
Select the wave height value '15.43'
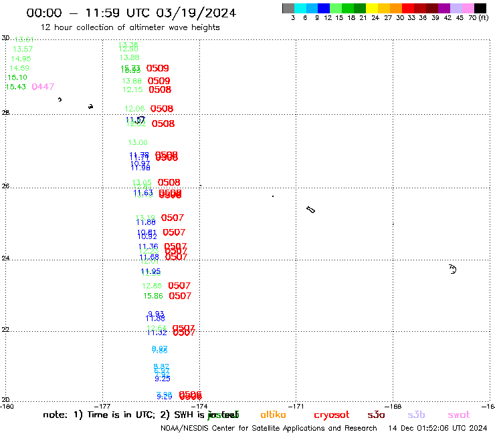[16, 87]
